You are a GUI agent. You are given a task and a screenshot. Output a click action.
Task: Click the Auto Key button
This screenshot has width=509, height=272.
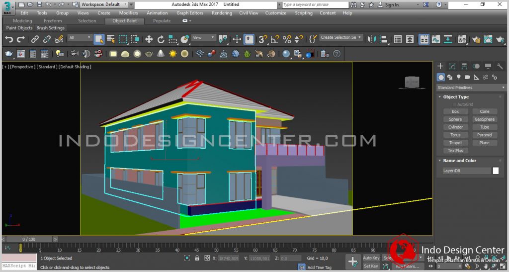tap(371, 258)
